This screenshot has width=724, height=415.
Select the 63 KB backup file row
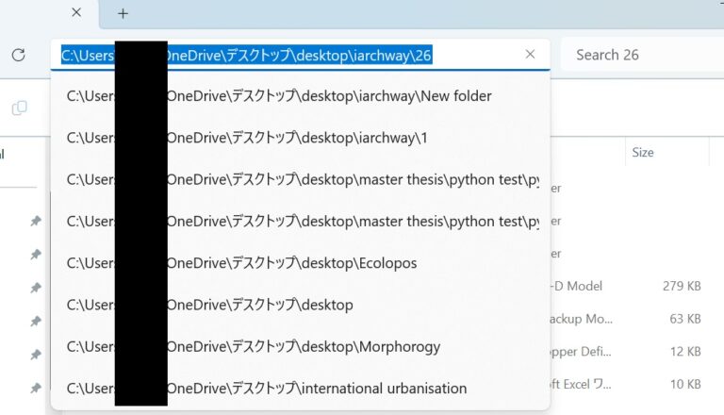622,319
